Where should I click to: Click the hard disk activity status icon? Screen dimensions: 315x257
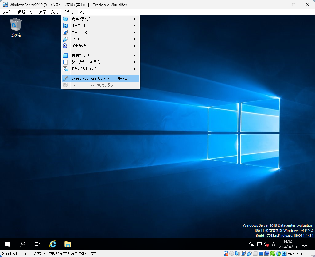pyautogui.click(x=226, y=254)
